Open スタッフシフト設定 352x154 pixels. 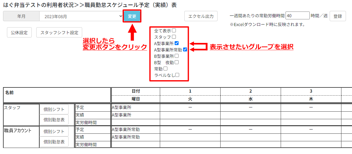point(59,33)
